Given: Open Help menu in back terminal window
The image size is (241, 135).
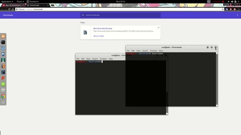Looking at the screenshot, I should tap(111, 59).
